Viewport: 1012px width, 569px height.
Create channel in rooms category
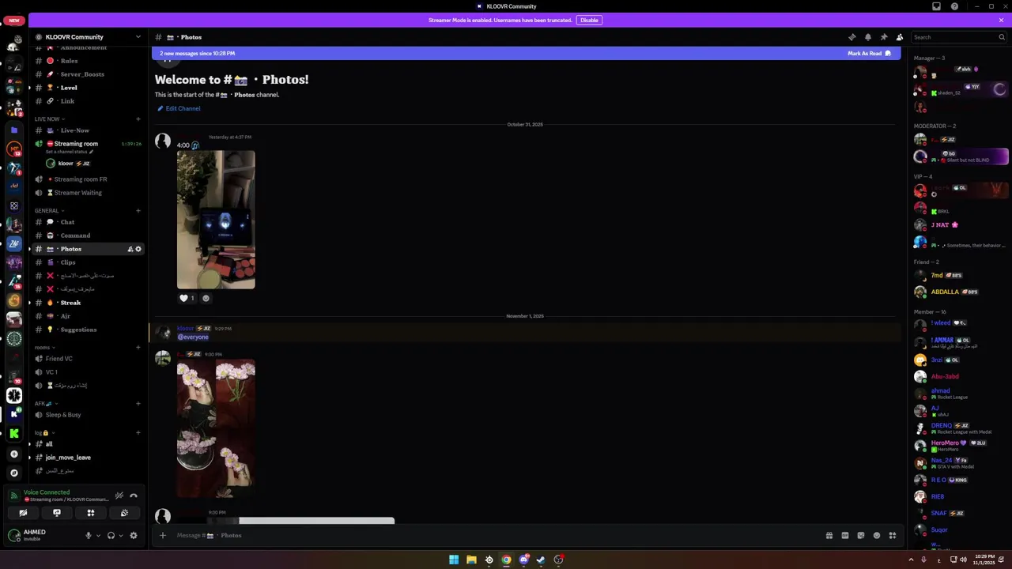pyautogui.click(x=138, y=347)
